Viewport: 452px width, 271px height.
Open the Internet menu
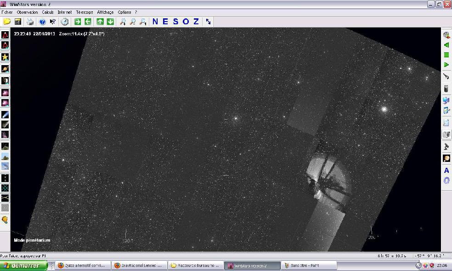[65, 12]
